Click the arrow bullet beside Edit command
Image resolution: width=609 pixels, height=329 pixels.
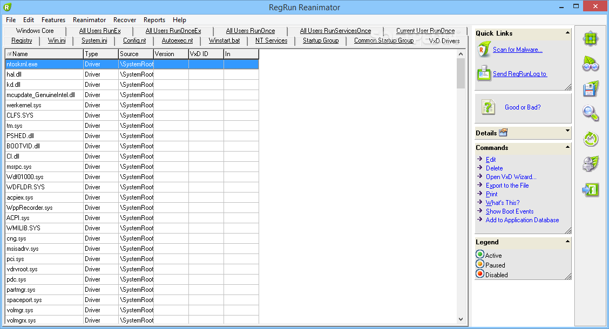(x=479, y=159)
